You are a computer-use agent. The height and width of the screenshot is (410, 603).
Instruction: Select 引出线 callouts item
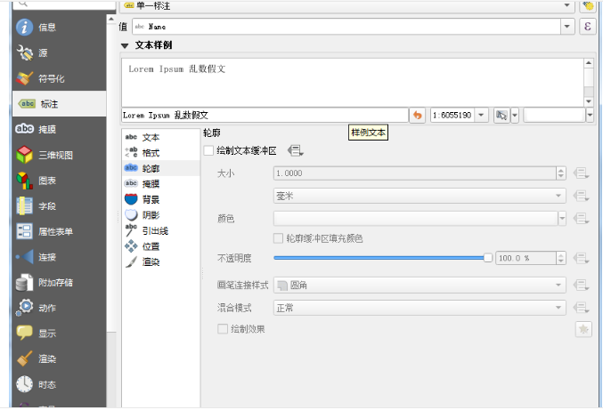(x=160, y=230)
